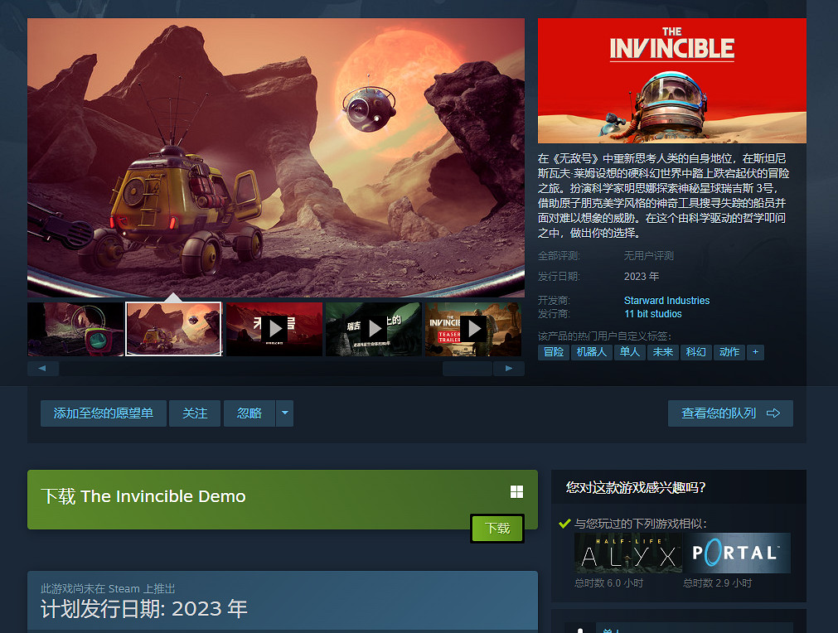Open your queue via 查看您的队列
The image size is (838, 633).
730,413
